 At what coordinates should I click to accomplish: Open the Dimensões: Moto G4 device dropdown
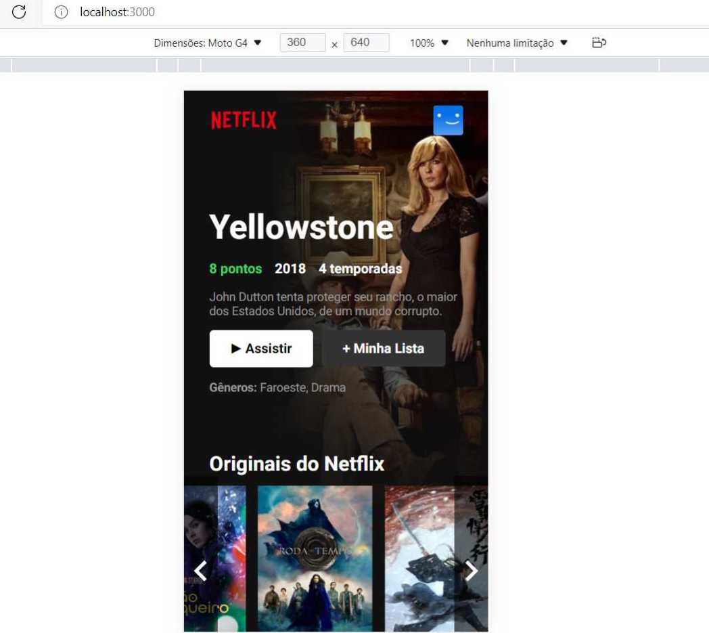207,43
